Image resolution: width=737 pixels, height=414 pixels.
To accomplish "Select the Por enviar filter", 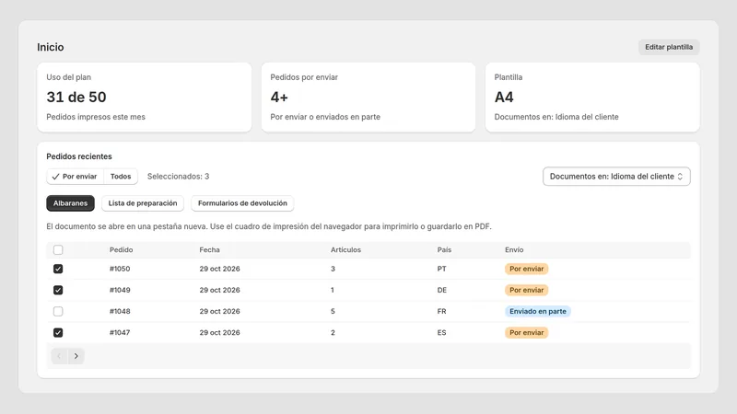I will point(76,177).
